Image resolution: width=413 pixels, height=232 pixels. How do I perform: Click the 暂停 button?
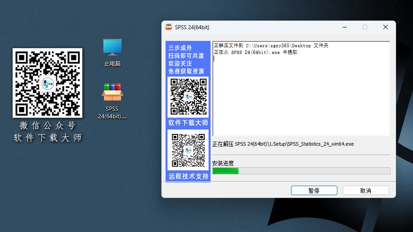click(x=314, y=190)
